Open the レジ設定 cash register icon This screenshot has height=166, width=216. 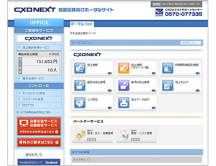(79, 103)
